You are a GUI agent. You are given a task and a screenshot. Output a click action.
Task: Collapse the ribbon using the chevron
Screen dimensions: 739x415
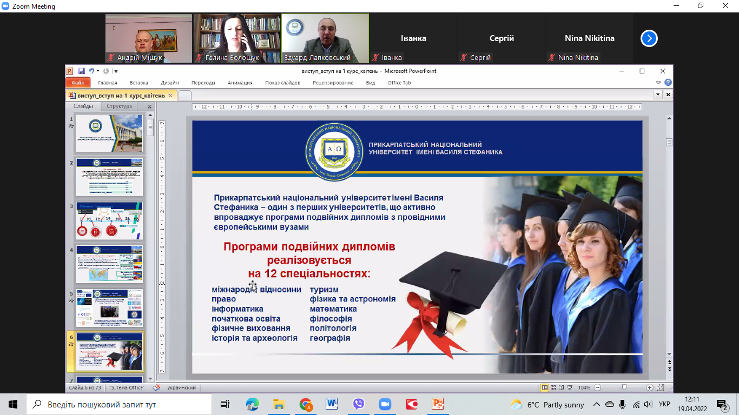coord(658,83)
